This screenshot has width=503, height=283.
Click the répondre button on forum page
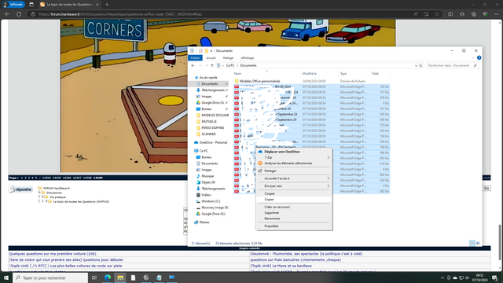20,189
